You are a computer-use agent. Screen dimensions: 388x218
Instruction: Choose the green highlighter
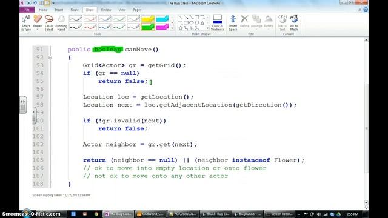(148, 27)
